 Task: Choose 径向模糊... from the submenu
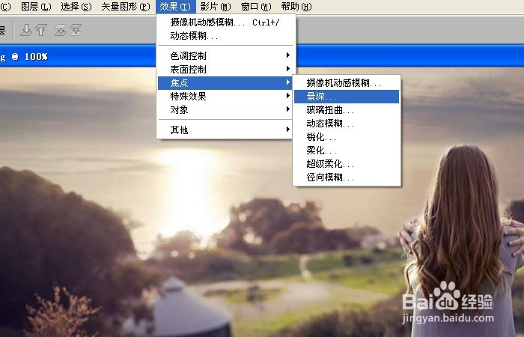point(347,177)
